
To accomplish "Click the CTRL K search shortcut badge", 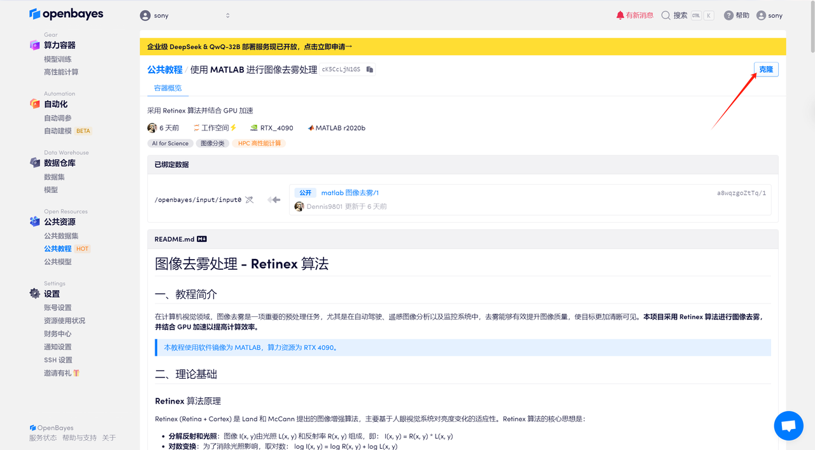I will coord(702,15).
